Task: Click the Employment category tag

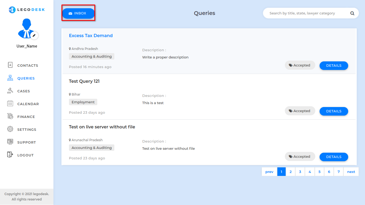Action: click(83, 102)
